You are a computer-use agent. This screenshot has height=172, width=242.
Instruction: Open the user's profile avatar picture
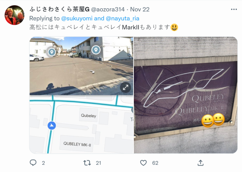(14, 15)
